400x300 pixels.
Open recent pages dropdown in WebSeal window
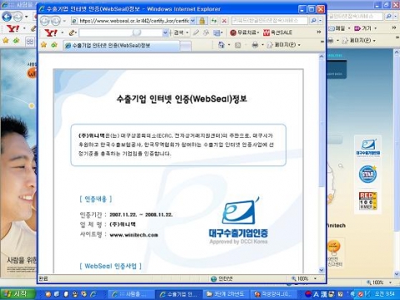pos(64,21)
